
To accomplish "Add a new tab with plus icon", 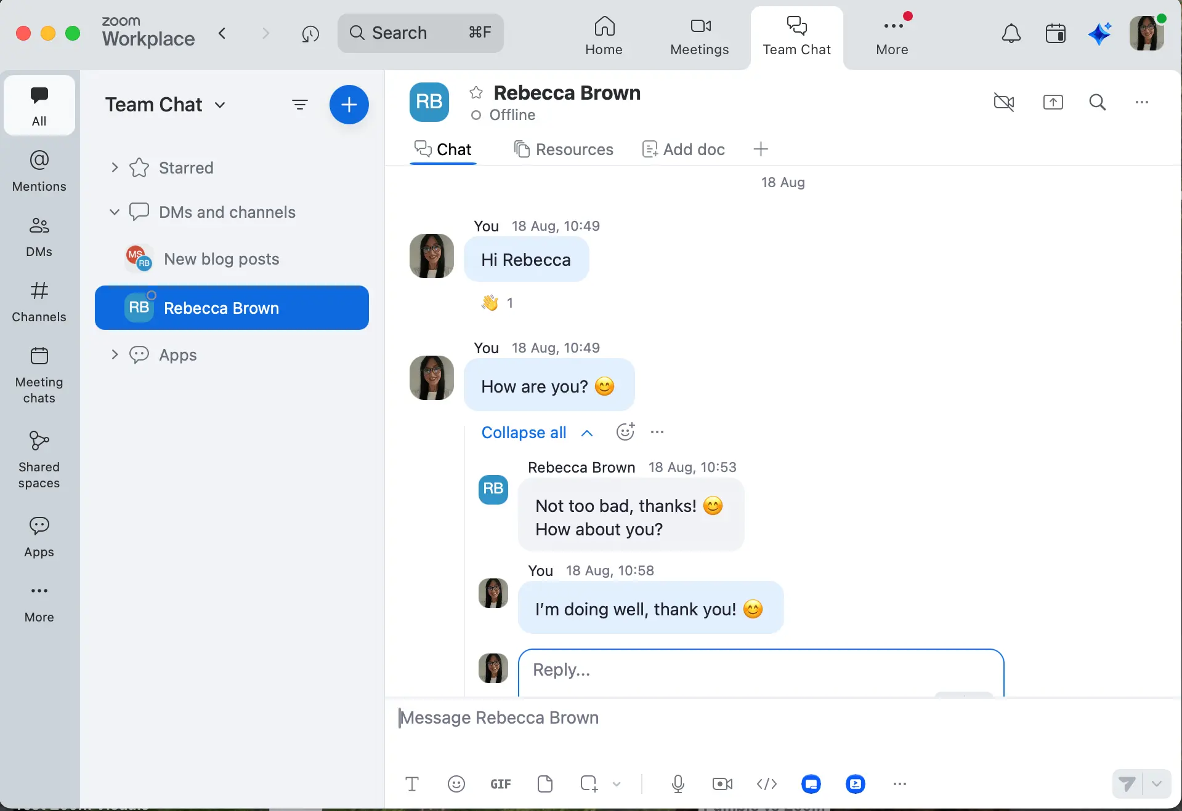I will click(761, 149).
